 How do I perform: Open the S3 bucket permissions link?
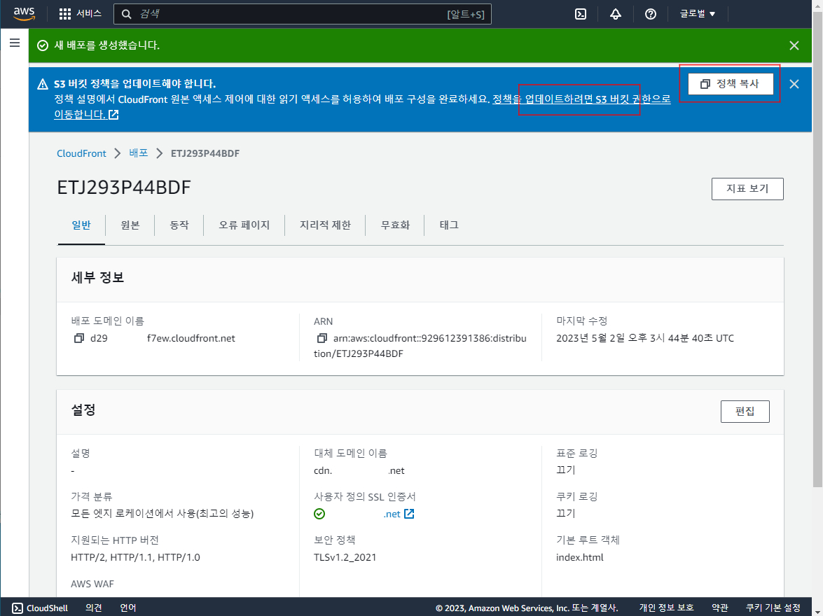click(x=581, y=99)
